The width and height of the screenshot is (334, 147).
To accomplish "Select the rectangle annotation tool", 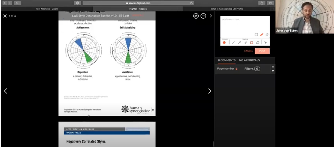I will coord(251,43).
